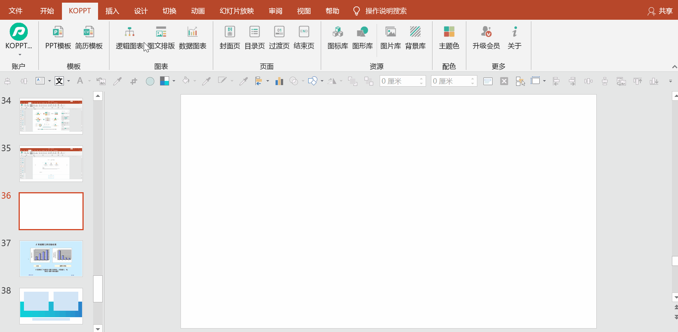
Task: Select slide 37 thumbnail with charts
Action: tap(51, 259)
